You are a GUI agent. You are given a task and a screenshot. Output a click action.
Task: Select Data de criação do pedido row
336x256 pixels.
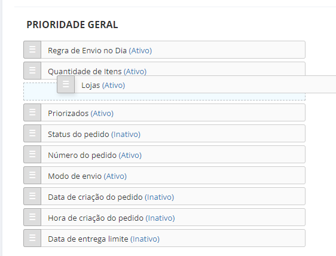pyautogui.click(x=164, y=196)
